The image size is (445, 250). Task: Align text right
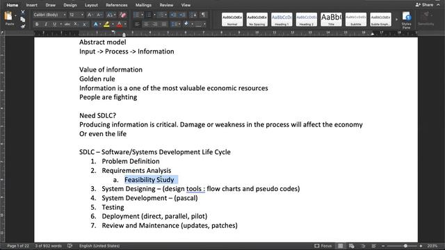pos(155,24)
